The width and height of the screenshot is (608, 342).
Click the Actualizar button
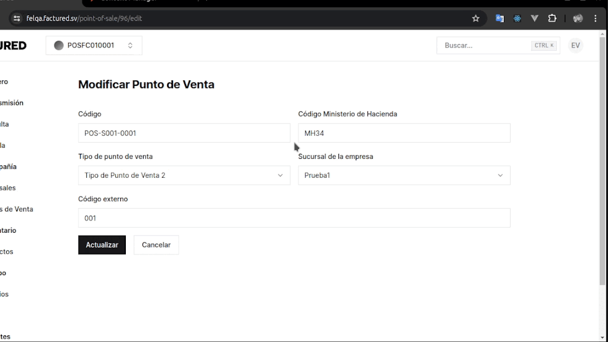[x=102, y=245]
